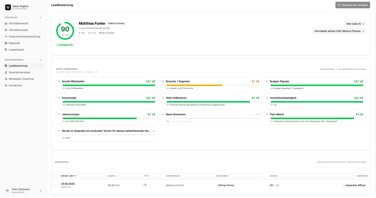Expand Branche / Segment dimension
This screenshot has width=376, height=198.
point(163,82)
